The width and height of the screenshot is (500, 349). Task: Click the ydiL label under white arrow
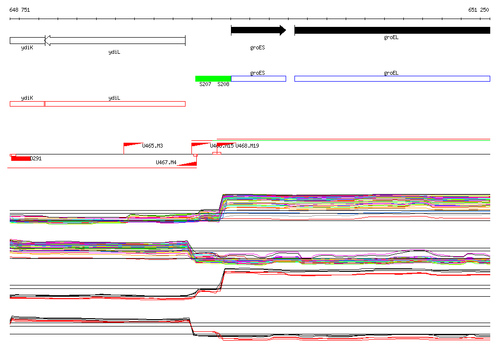[x=114, y=52]
